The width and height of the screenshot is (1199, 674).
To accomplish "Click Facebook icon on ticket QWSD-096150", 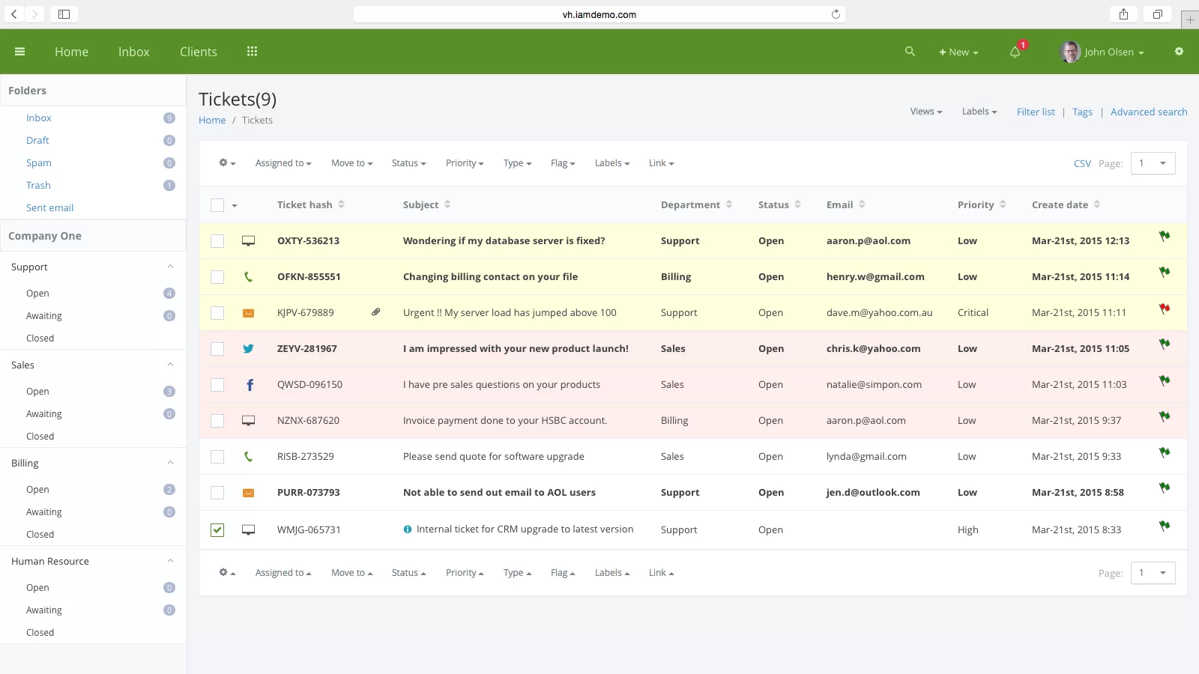I will pyautogui.click(x=250, y=385).
